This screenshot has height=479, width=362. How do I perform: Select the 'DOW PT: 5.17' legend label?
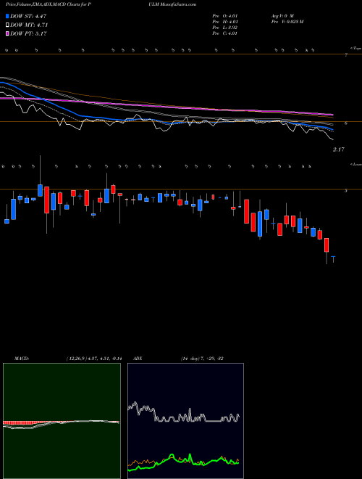point(28,33)
